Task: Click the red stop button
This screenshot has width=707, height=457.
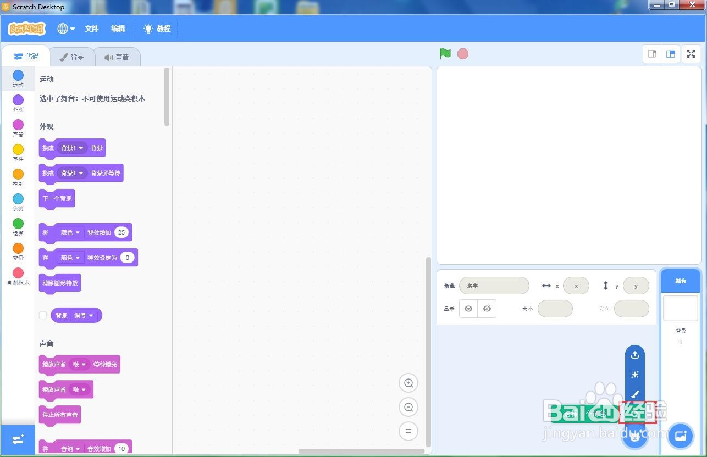Action: 463,54
